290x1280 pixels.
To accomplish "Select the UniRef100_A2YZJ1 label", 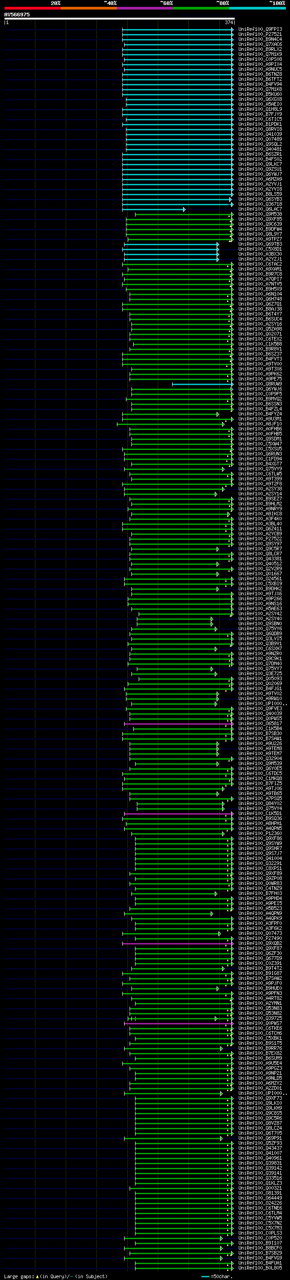I will pyautogui.click(x=260, y=259).
